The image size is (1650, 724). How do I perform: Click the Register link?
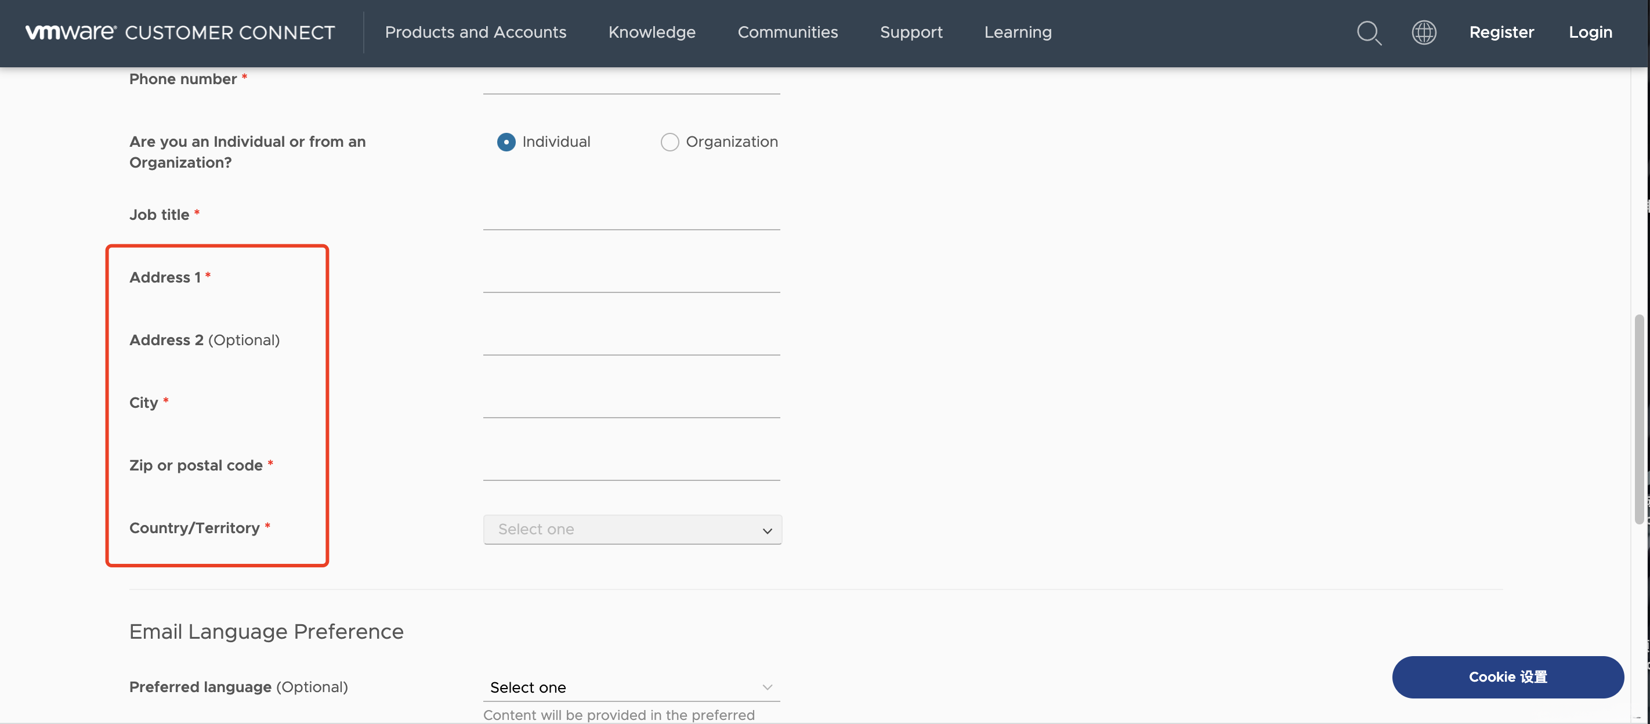1501,32
